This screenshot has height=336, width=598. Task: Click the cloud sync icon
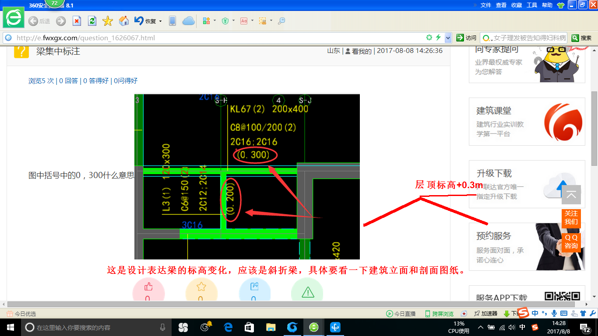coord(188,21)
